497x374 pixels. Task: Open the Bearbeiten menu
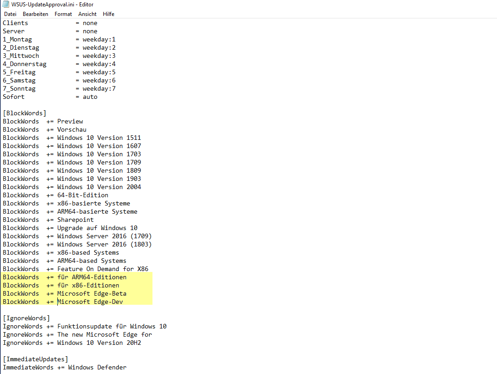35,14
